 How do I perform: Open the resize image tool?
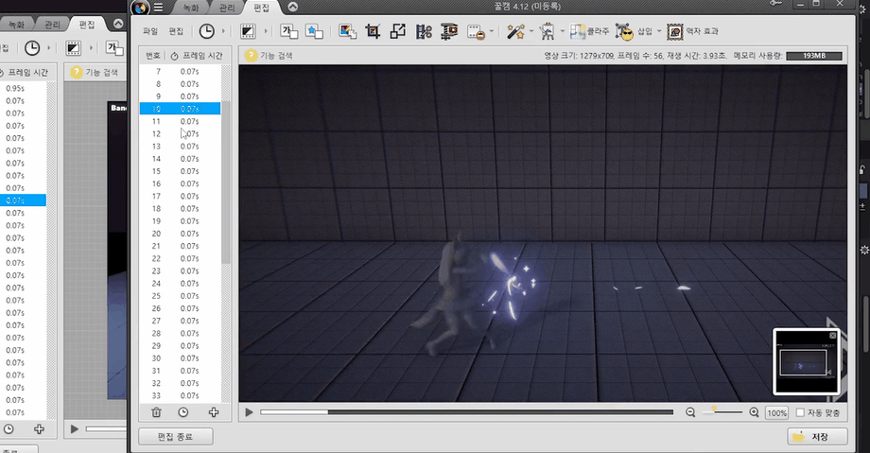pos(398,31)
